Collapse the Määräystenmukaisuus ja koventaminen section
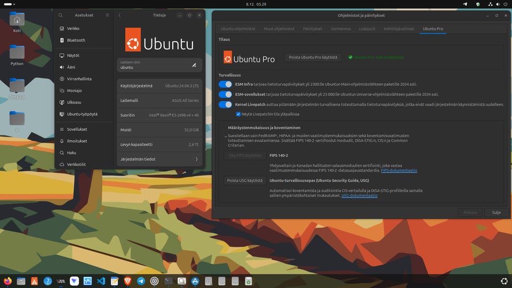 [226, 136]
